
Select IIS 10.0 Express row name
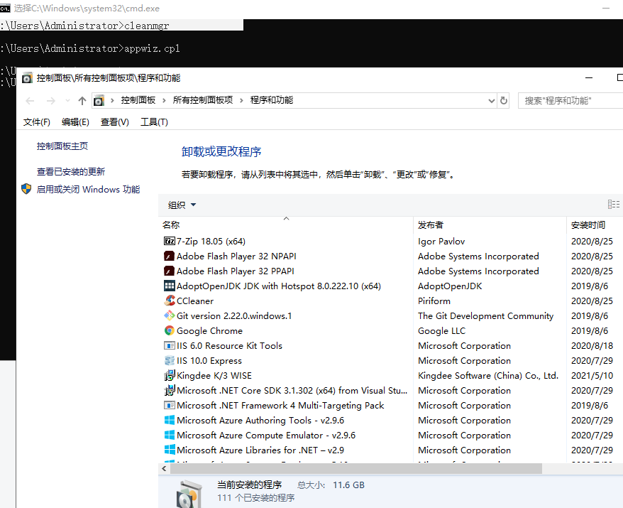tap(209, 361)
